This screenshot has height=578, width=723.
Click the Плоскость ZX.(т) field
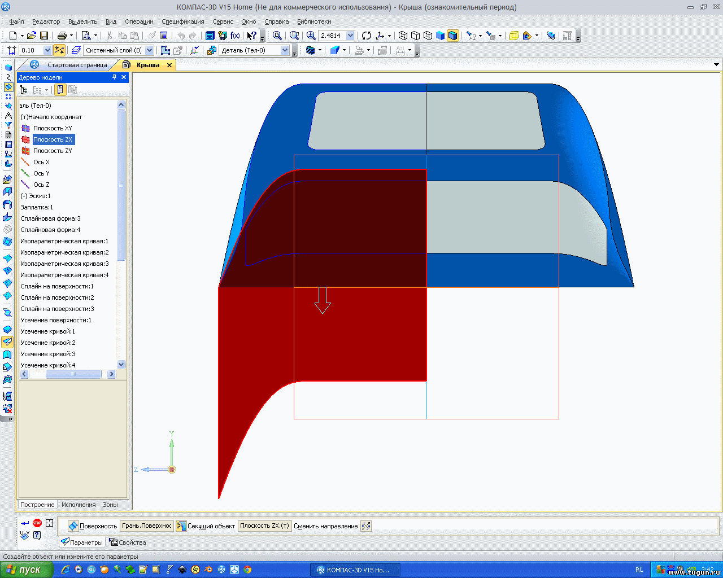click(264, 526)
